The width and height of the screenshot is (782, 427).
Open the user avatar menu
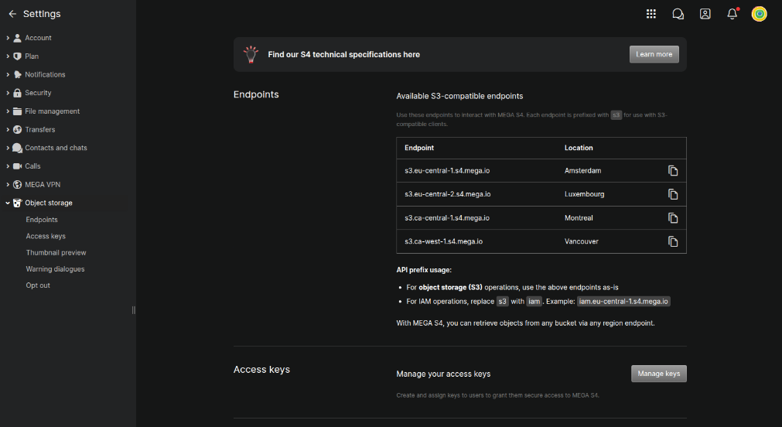click(759, 14)
